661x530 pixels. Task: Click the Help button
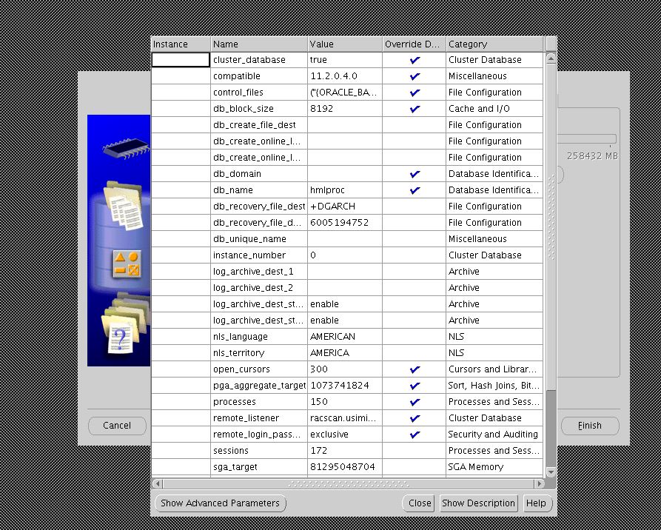click(536, 503)
